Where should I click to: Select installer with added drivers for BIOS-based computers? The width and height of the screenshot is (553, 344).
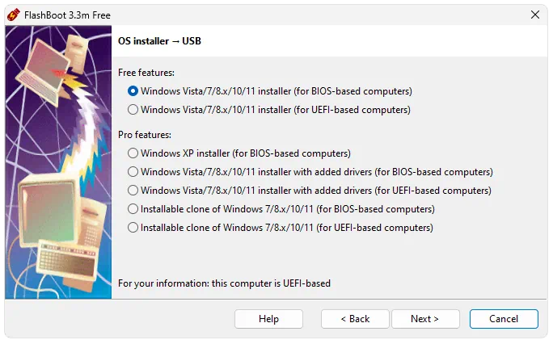(310, 172)
